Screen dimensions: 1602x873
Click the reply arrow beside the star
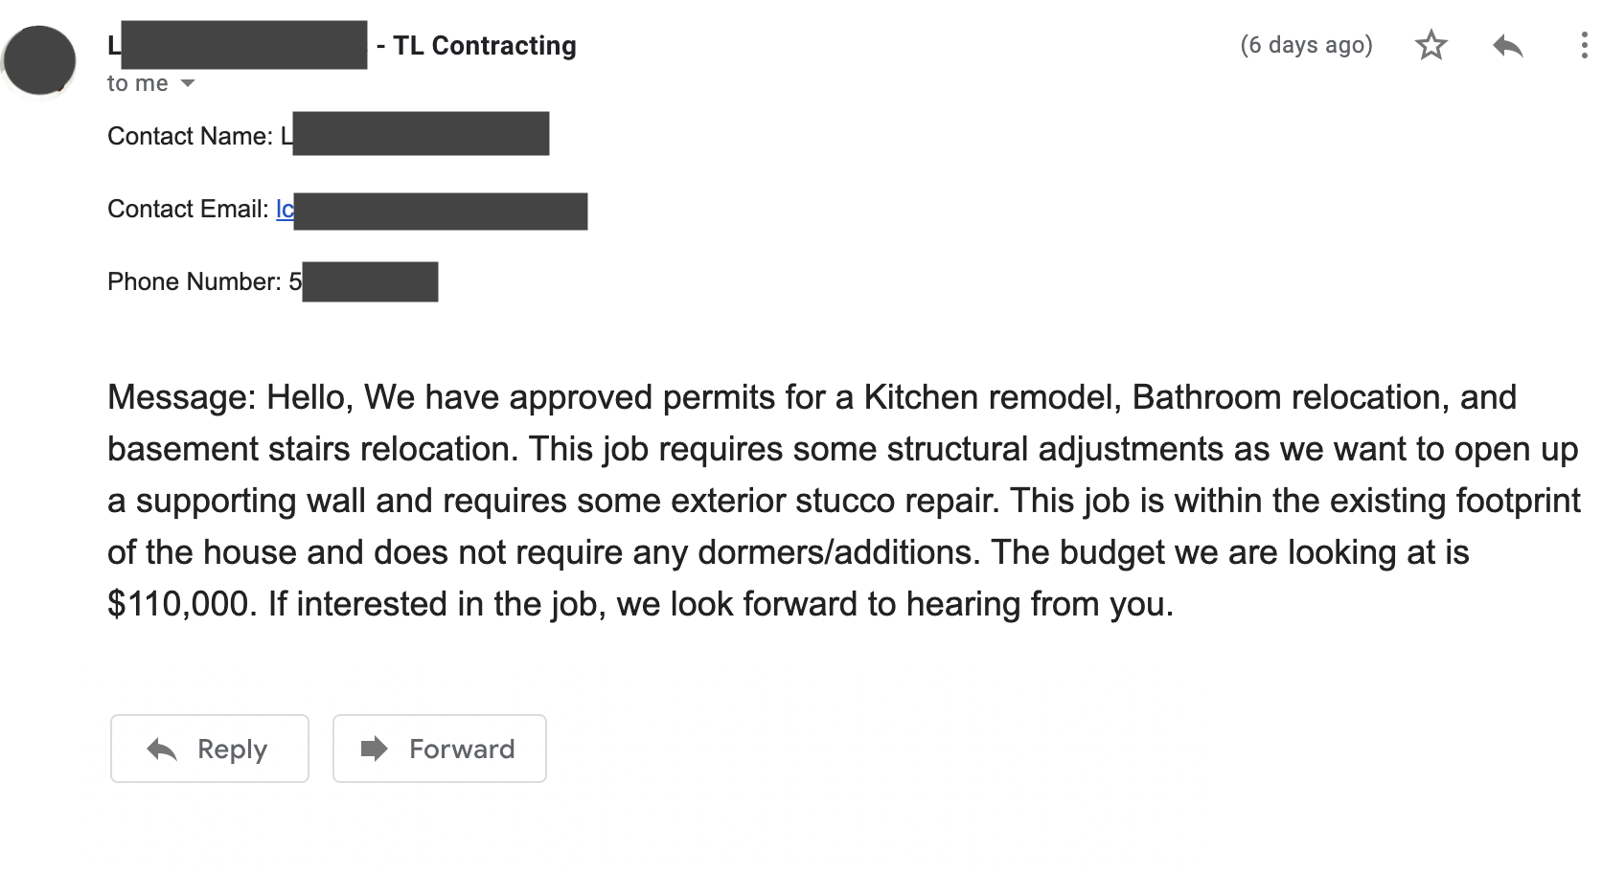tap(1508, 45)
